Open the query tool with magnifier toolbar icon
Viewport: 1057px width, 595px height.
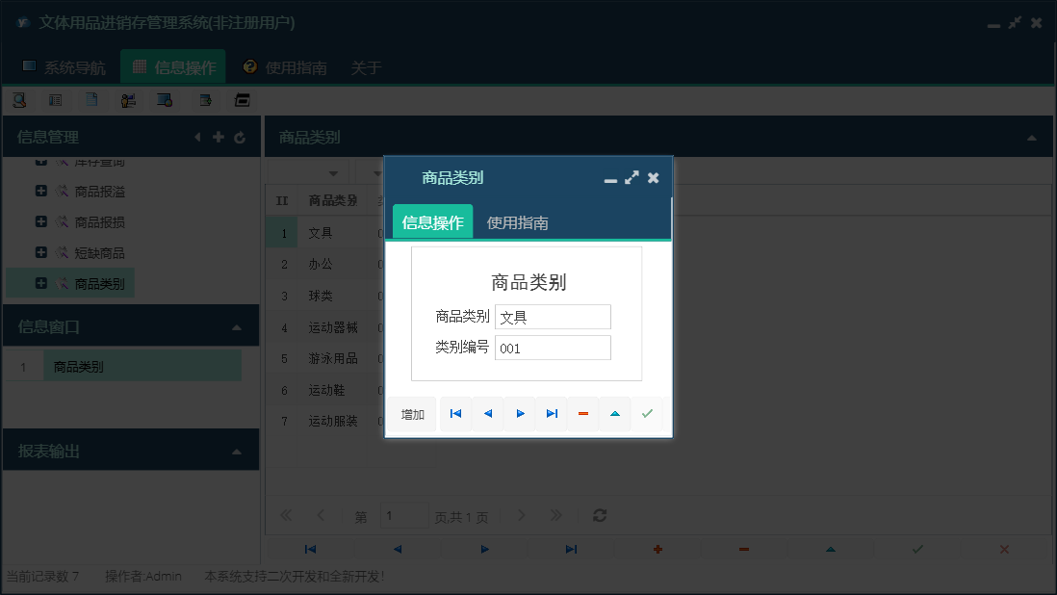(x=18, y=99)
